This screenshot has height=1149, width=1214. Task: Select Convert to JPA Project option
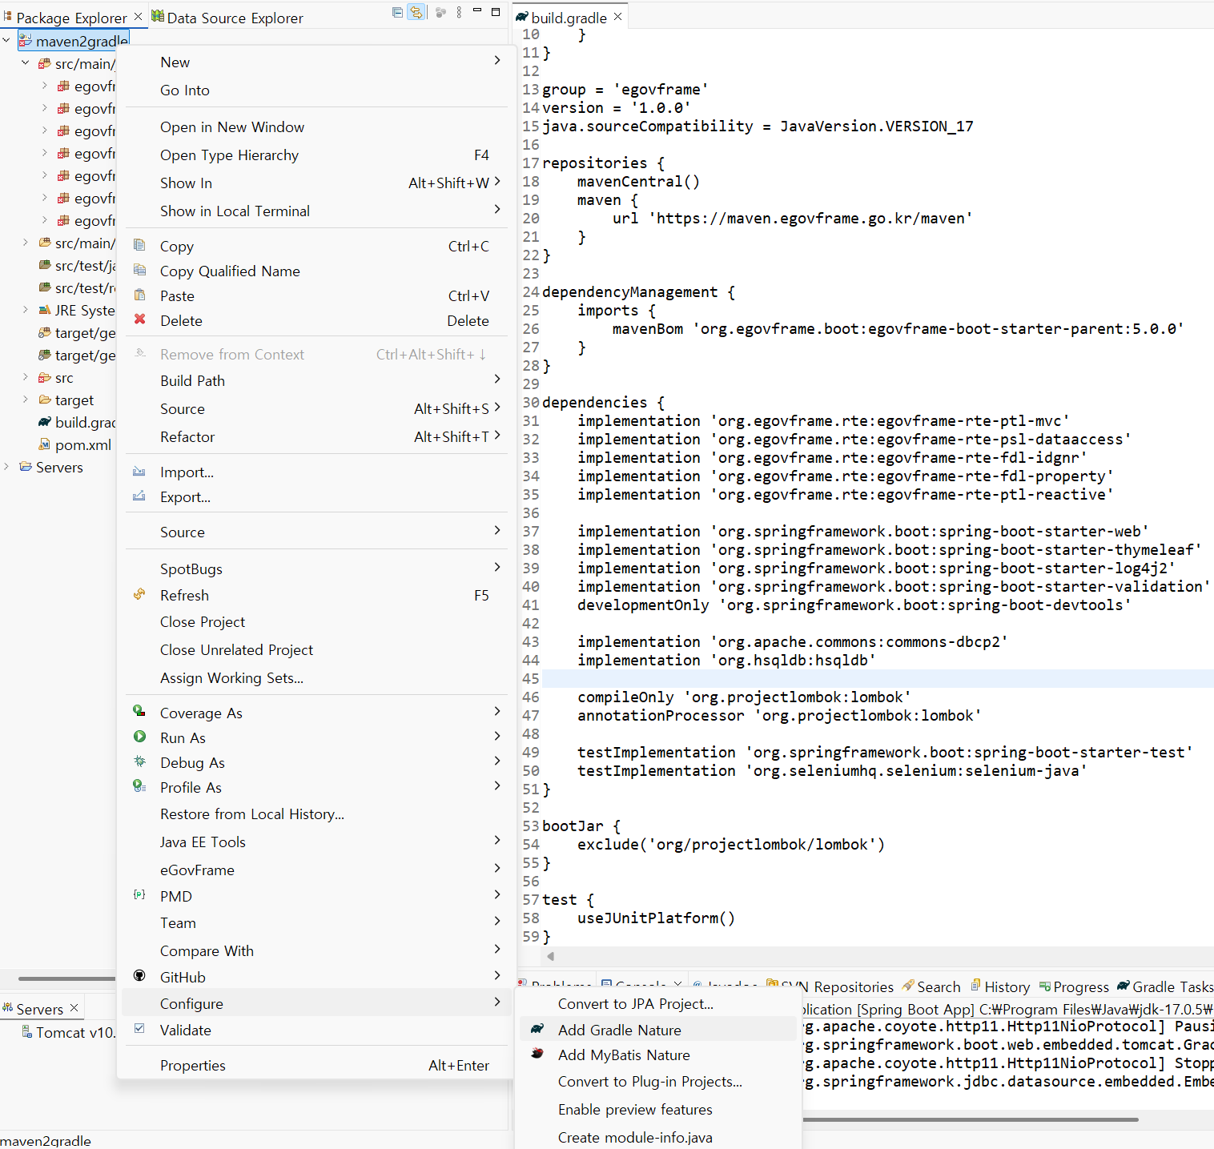pos(635,1003)
